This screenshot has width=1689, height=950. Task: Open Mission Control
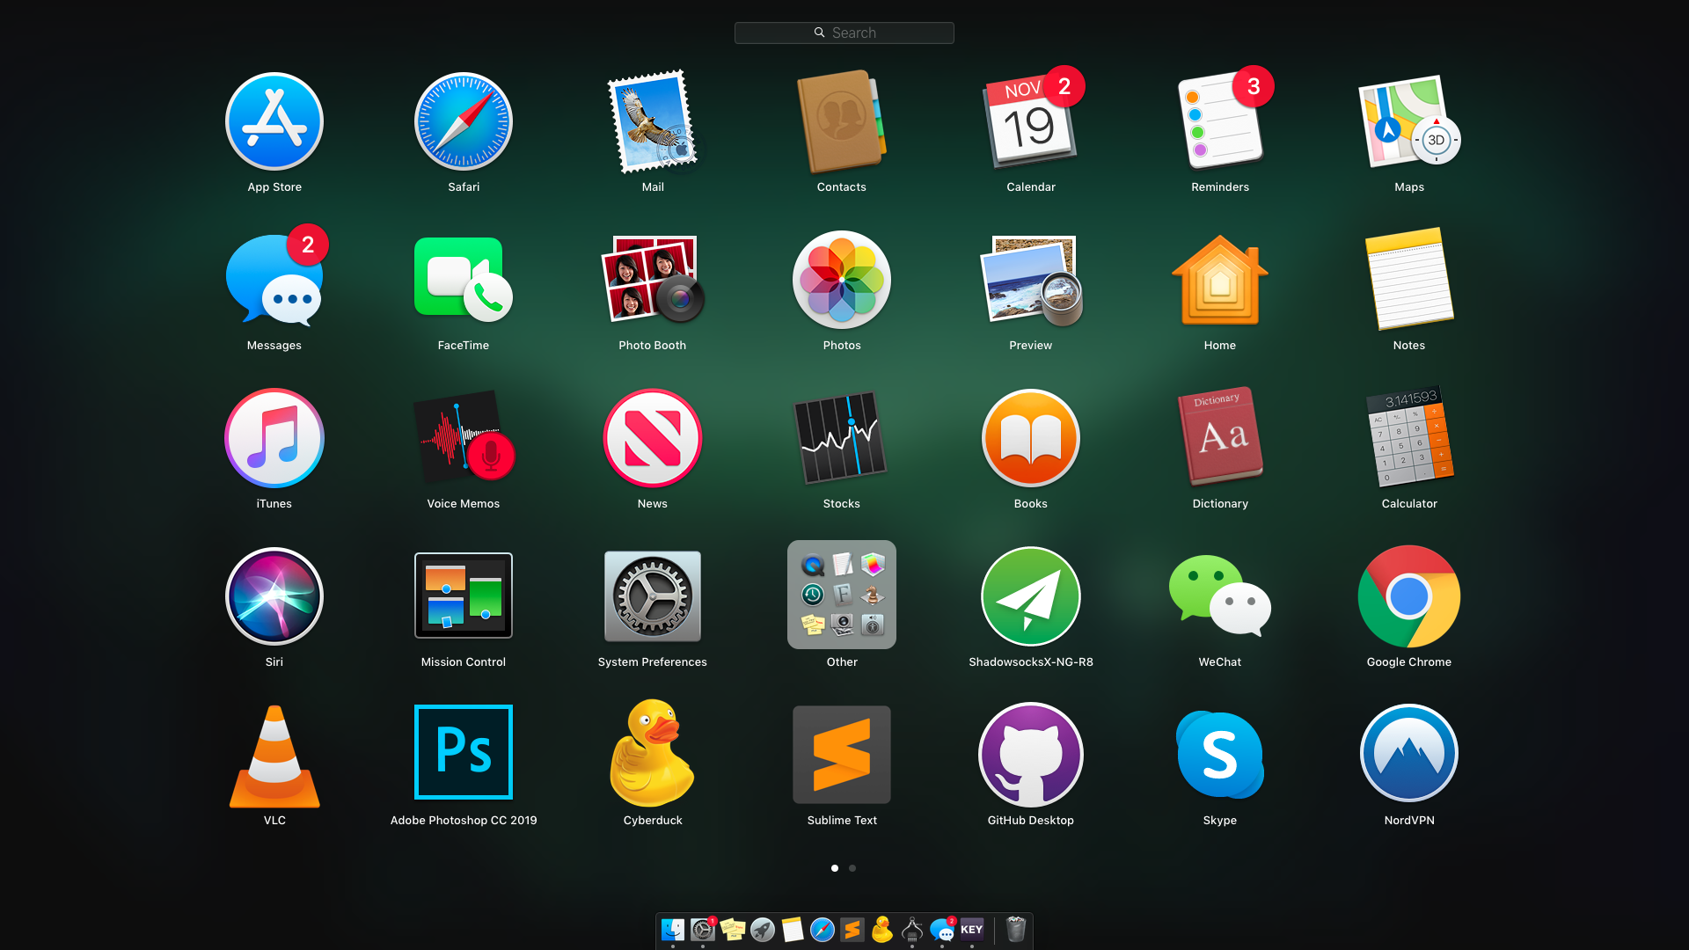(464, 596)
